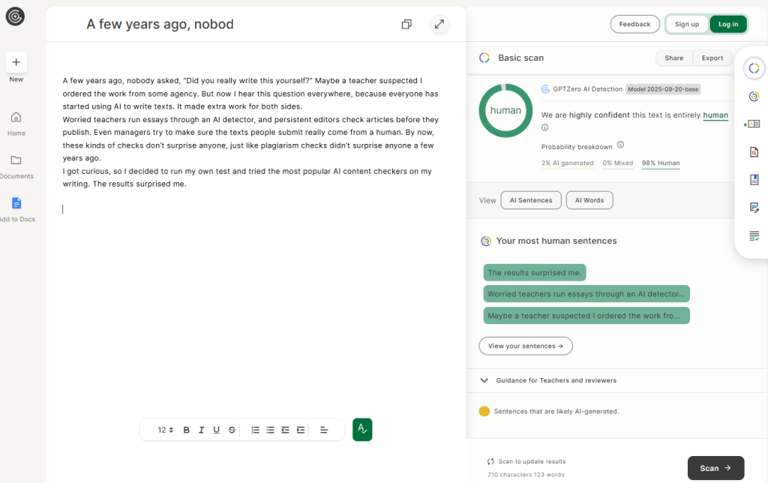Click the copy document icon
Viewport: 768px width, 483px height.
(406, 24)
